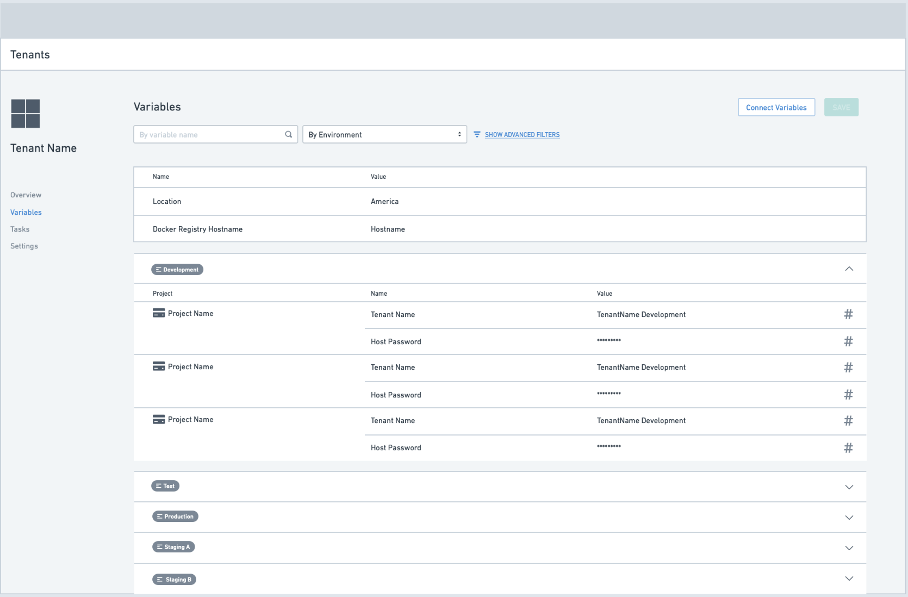Click hash icon for first Tenant Name row

[x=848, y=314]
